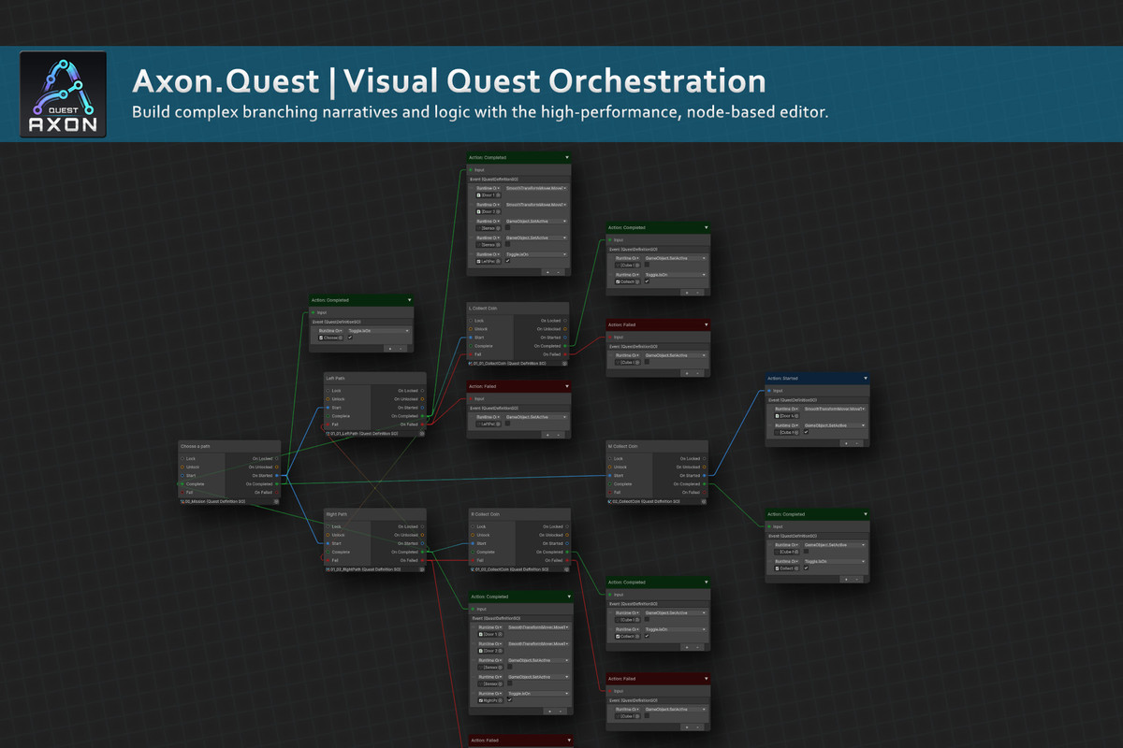The image size is (1123, 748).
Task: Toggle Cube checkbox in Failed action of L Collect Coin
Action: (x=646, y=362)
